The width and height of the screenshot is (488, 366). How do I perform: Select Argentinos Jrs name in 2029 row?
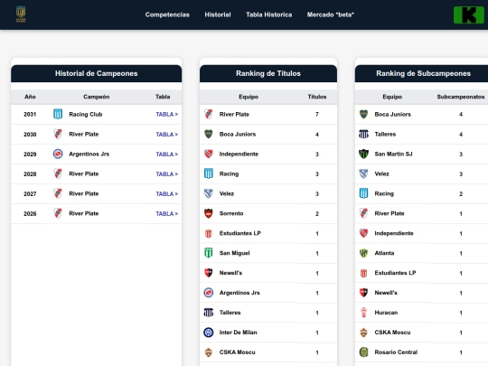pos(89,154)
